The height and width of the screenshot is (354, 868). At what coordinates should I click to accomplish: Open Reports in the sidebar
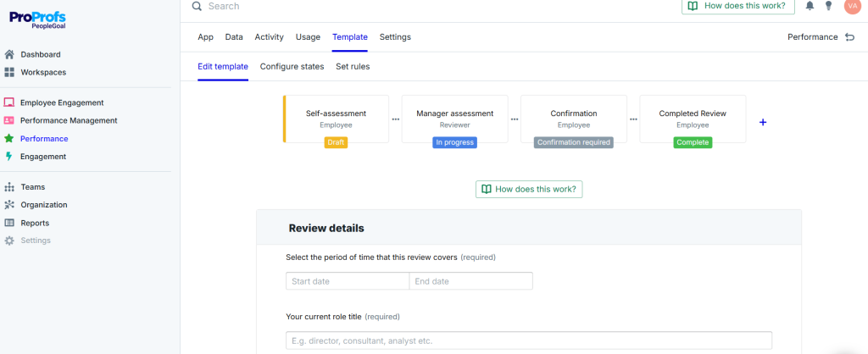(35, 223)
